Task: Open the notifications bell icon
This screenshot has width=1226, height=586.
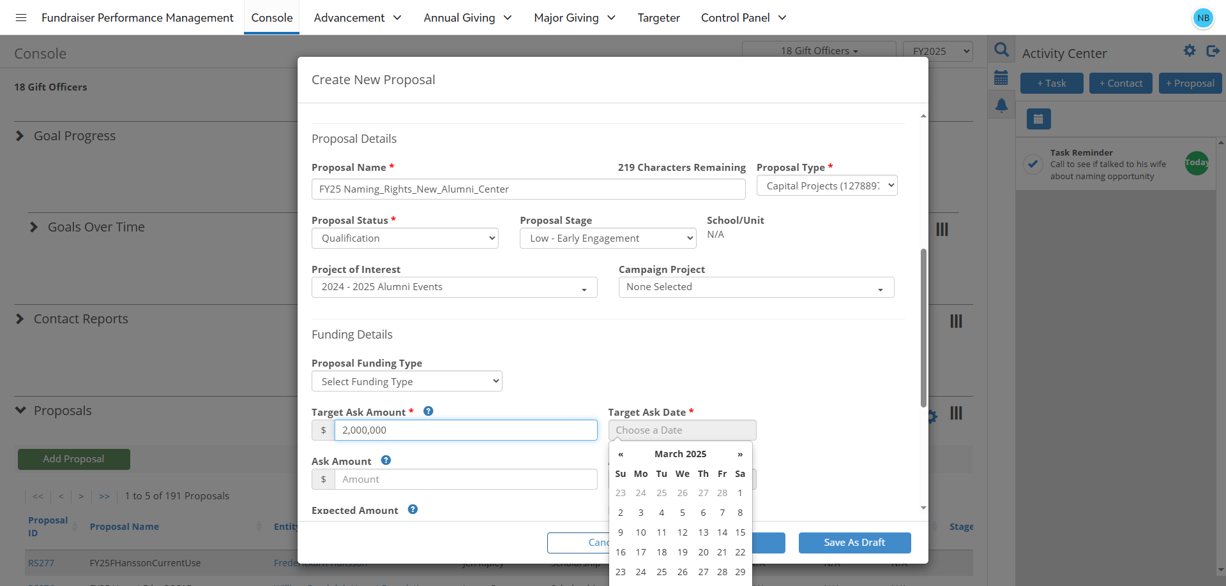Action: tap(1001, 105)
